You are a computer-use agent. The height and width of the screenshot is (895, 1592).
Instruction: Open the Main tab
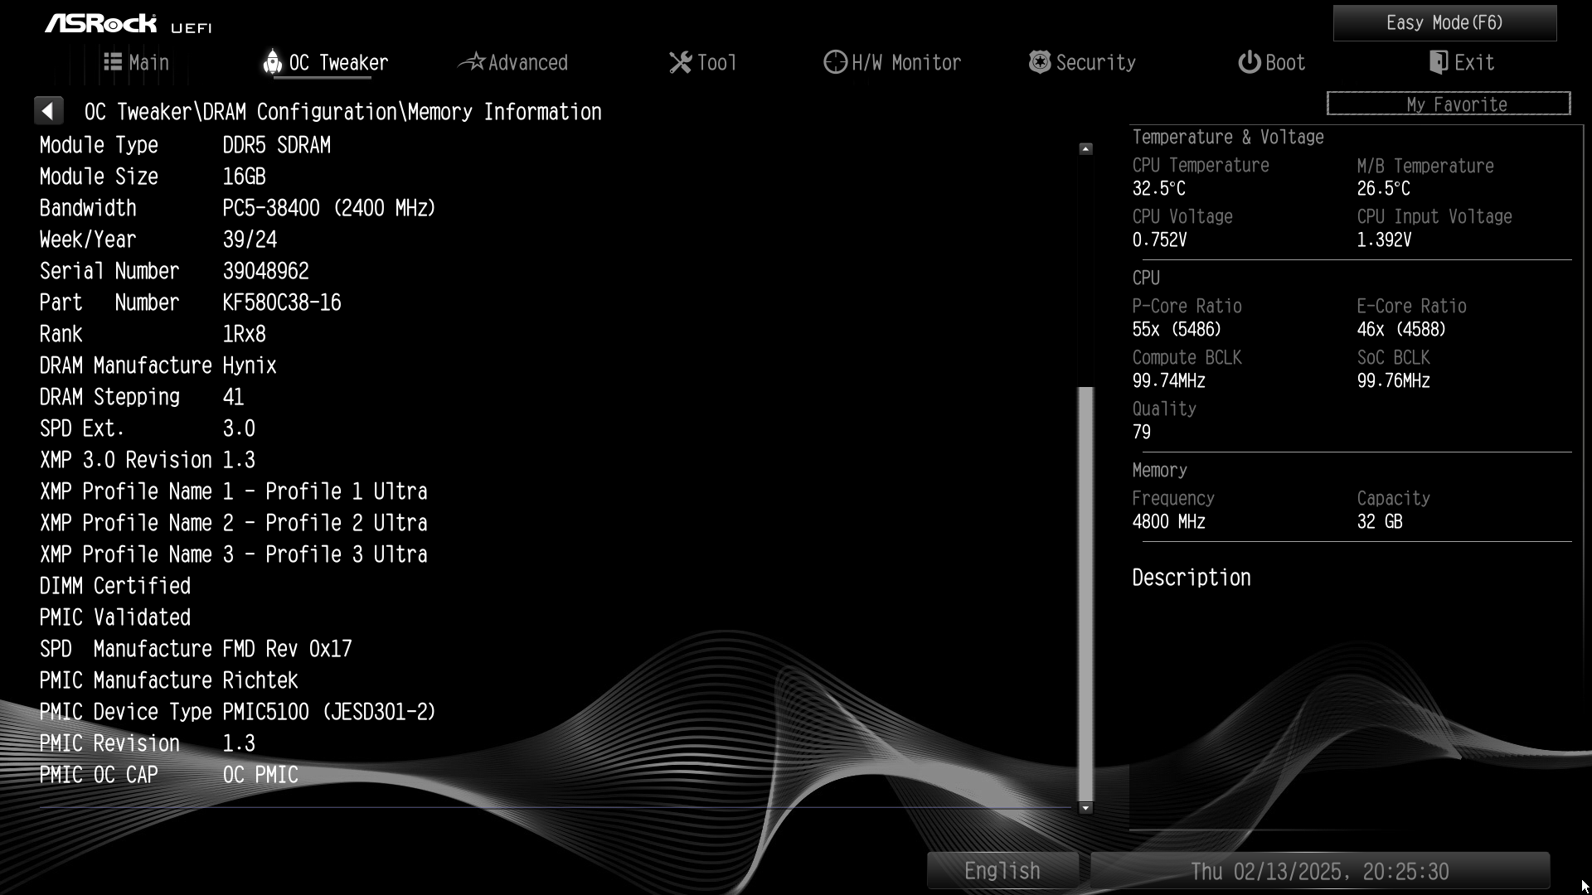pyautogui.click(x=137, y=62)
